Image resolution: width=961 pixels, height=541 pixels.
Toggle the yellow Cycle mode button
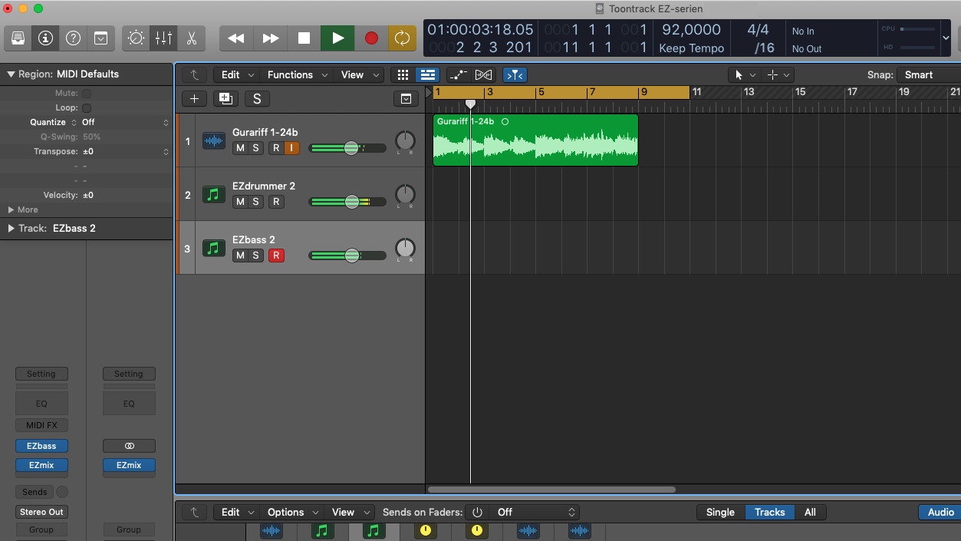point(402,38)
